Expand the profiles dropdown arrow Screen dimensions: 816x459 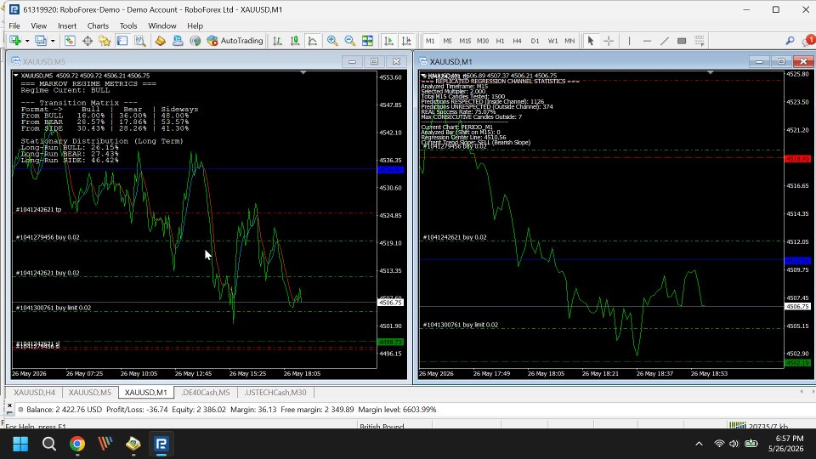pos(53,41)
